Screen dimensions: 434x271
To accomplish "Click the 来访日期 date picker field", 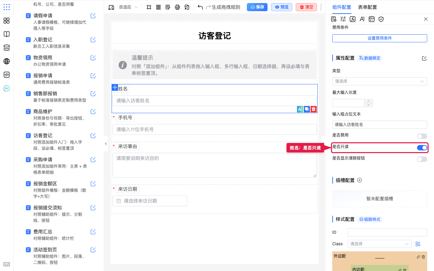I will (150, 201).
